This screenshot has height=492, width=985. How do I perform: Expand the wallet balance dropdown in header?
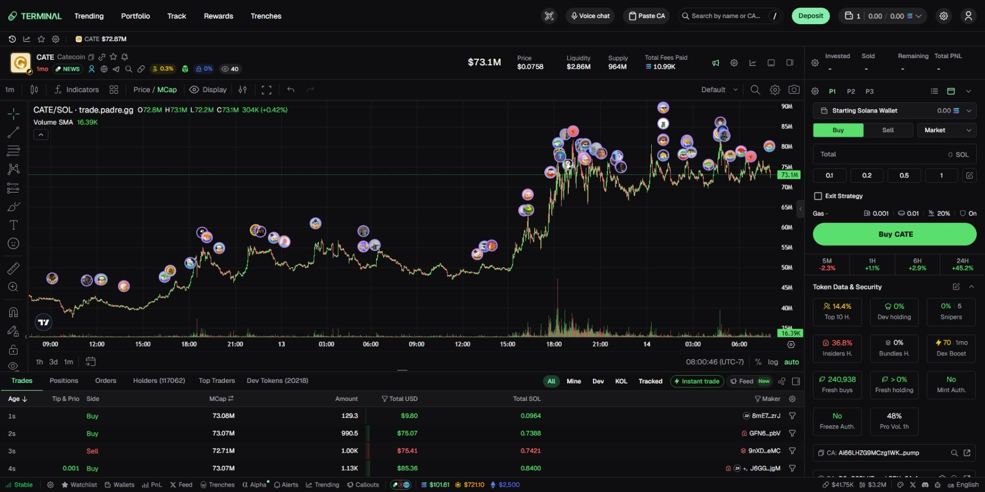pos(918,16)
